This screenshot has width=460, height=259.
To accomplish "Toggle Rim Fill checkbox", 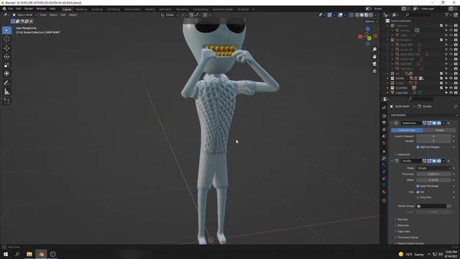I will click(418, 192).
